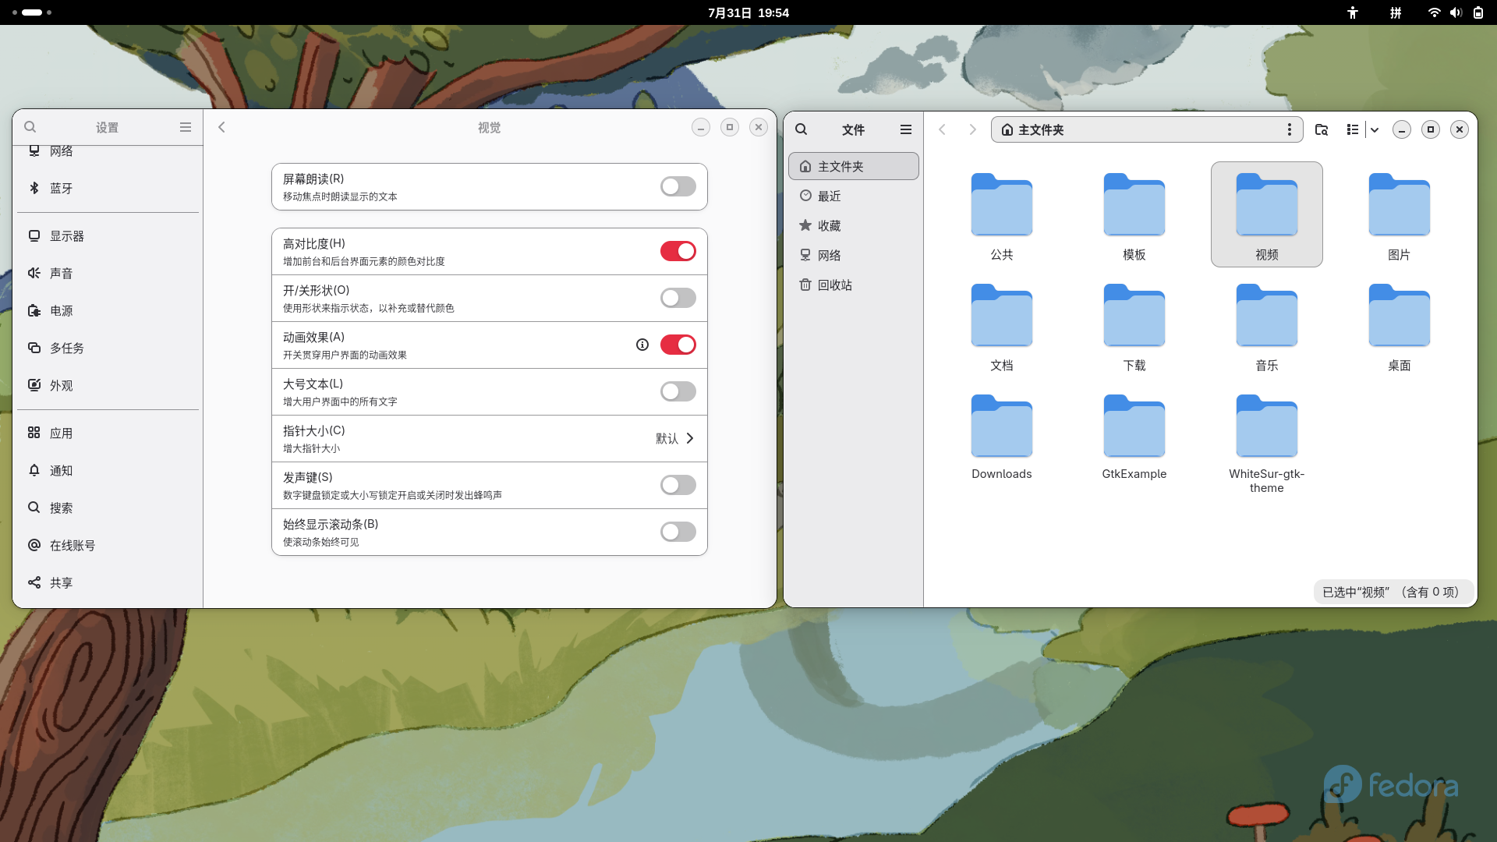The image size is (1497, 842).
Task: Select Recent (最近) in Files sidebar
Action: 829,196
